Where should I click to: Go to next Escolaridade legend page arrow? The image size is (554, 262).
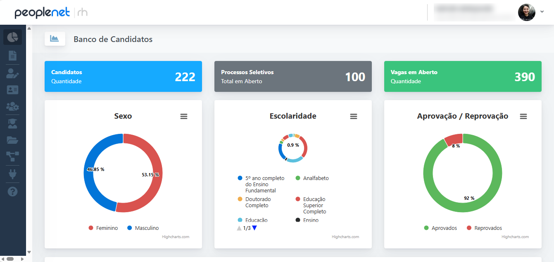click(254, 228)
